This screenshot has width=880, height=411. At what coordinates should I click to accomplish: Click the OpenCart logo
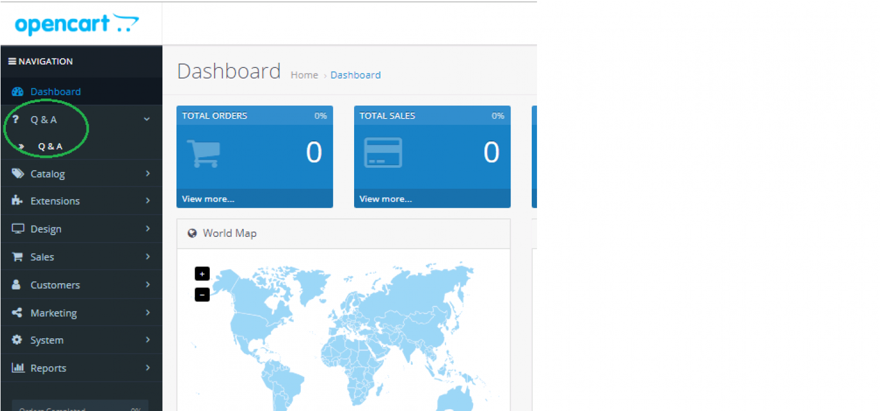77,25
